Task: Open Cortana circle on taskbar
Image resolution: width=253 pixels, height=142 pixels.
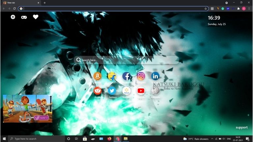Action: tap(69, 139)
